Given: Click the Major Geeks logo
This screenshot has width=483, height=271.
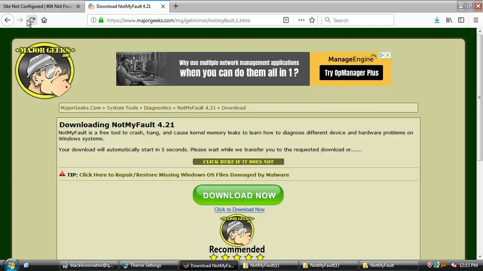Looking at the screenshot, I should (45, 70).
